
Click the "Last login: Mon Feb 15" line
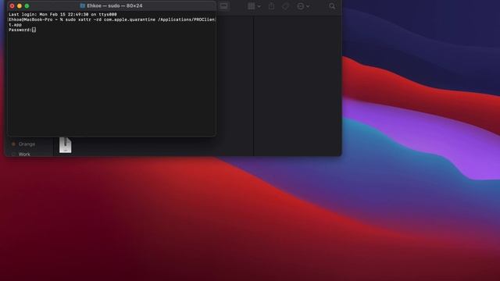point(62,14)
